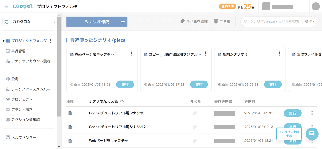This screenshot has width=322, height=149.
Task: Open the online chat bubble icon
Action: (312, 134)
